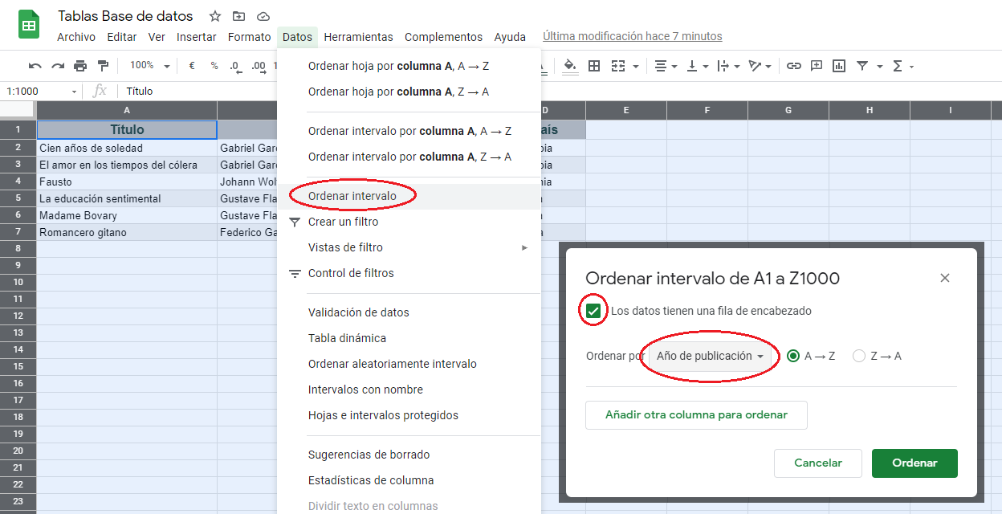Click the green Ordenar button

coord(914,463)
